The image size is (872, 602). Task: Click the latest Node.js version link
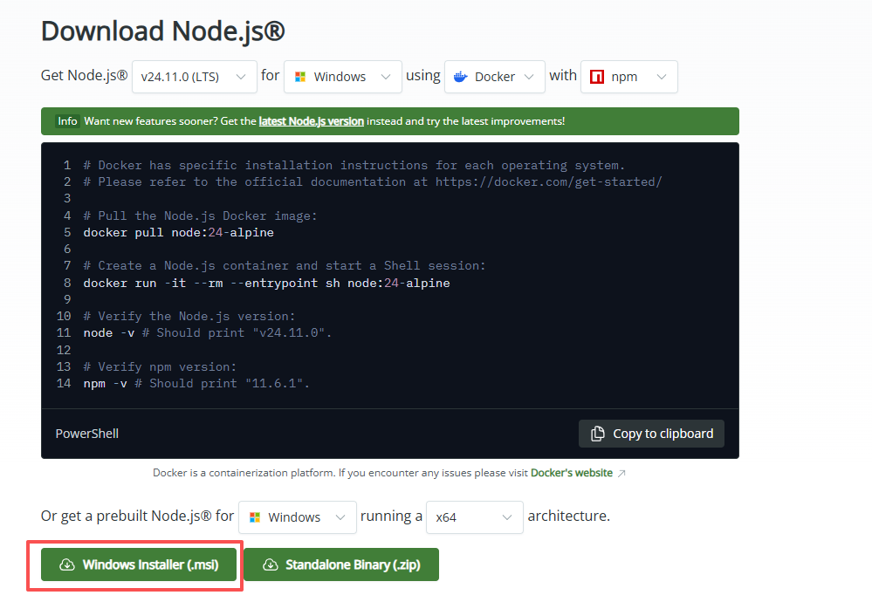click(312, 121)
